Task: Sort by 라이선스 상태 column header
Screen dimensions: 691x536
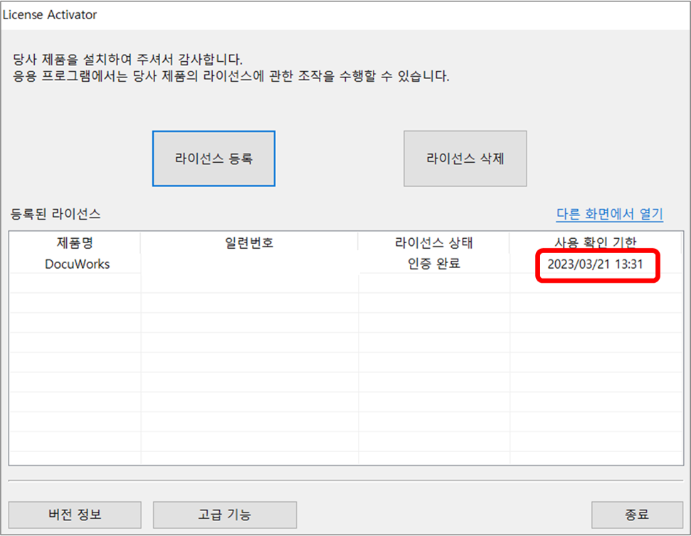Action: pyautogui.click(x=434, y=243)
